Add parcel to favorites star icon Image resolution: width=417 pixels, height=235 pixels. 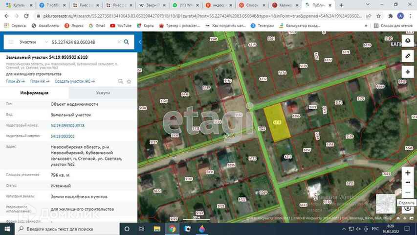click(129, 81)
